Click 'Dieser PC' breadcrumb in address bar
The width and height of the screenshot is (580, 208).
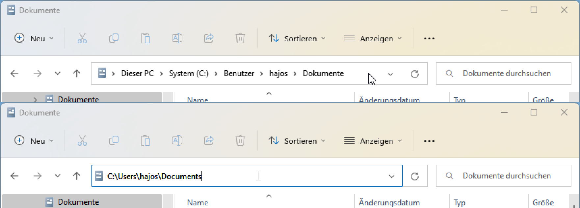(137, 73)
